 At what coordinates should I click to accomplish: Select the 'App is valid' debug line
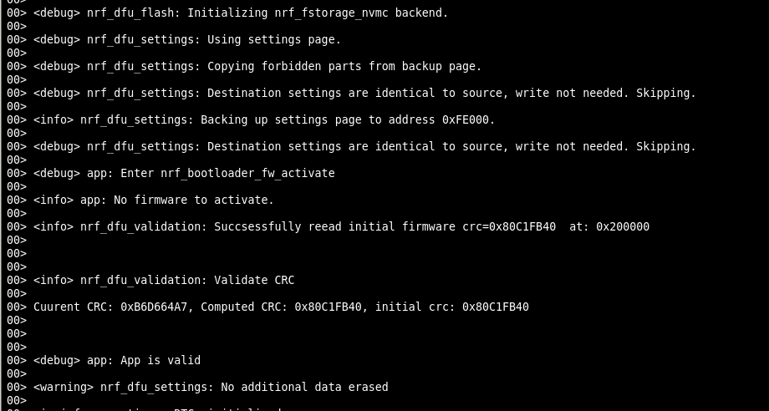pyautogui.click(x=104, y=361)
